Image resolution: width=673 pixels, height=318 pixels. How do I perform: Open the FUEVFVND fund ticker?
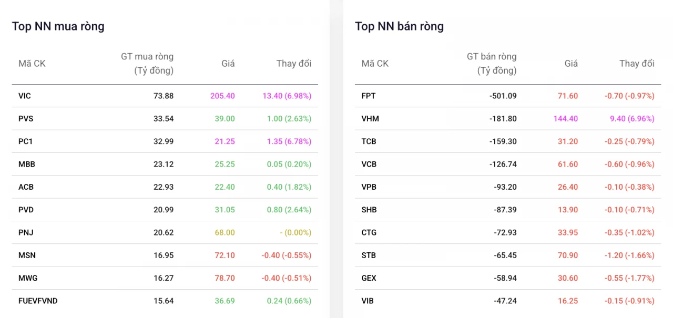pos(38,301)
